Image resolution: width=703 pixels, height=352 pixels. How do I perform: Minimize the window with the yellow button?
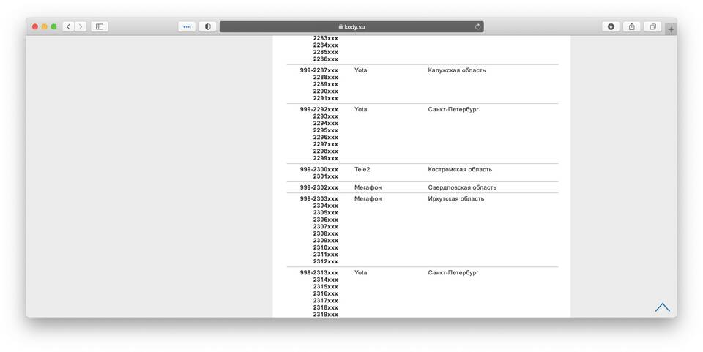pyautogui.click(x=45, y=27)
